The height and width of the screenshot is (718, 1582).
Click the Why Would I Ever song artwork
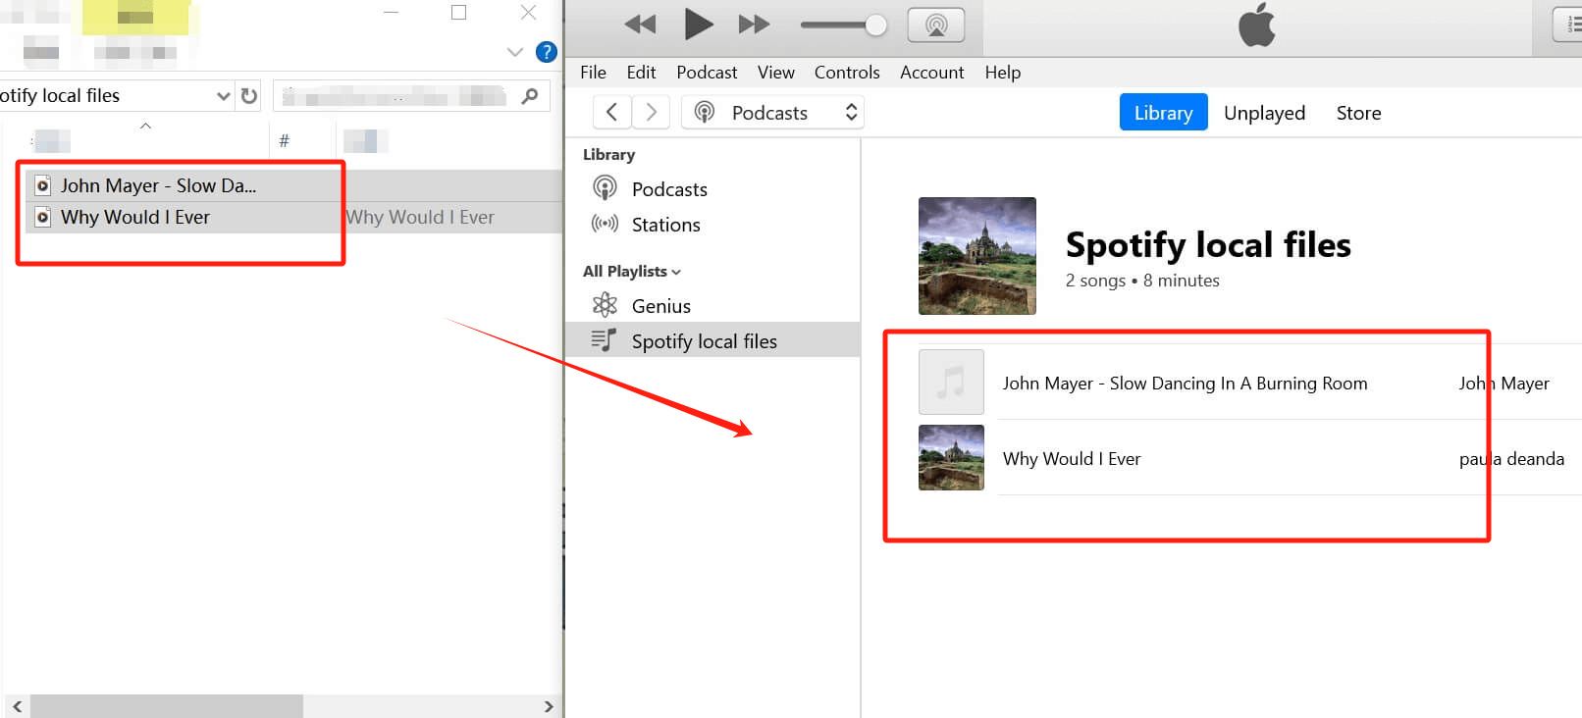(x=951, y=457)
